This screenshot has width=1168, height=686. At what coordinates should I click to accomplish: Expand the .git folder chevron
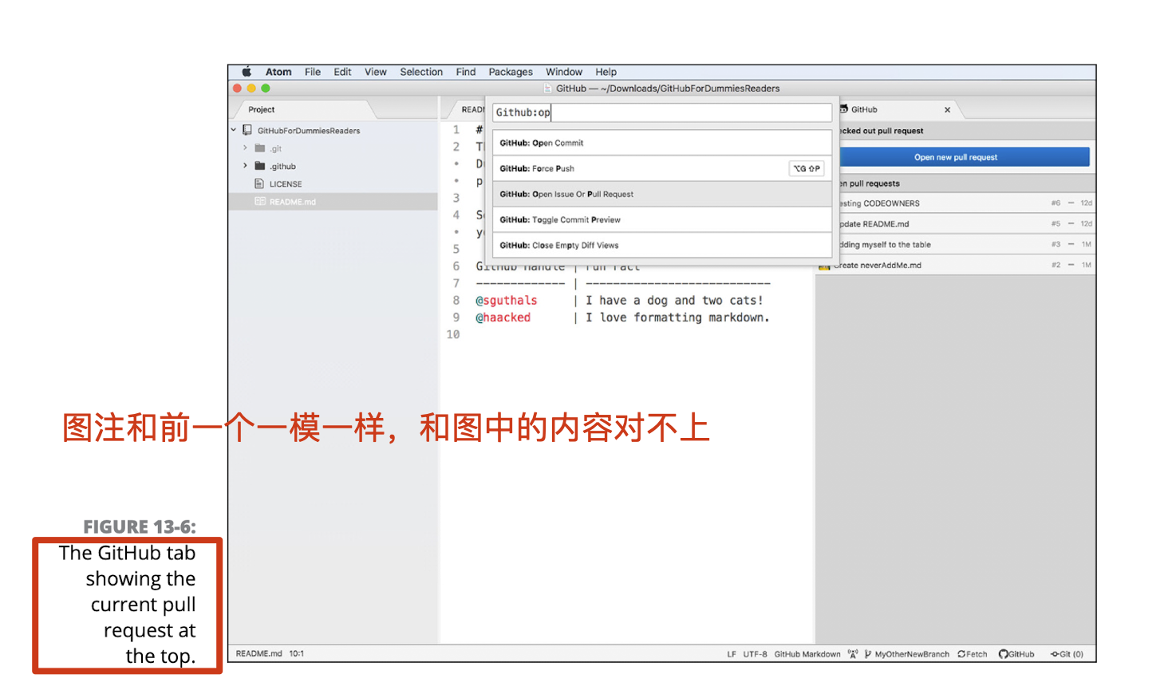[x=245, y=148]
